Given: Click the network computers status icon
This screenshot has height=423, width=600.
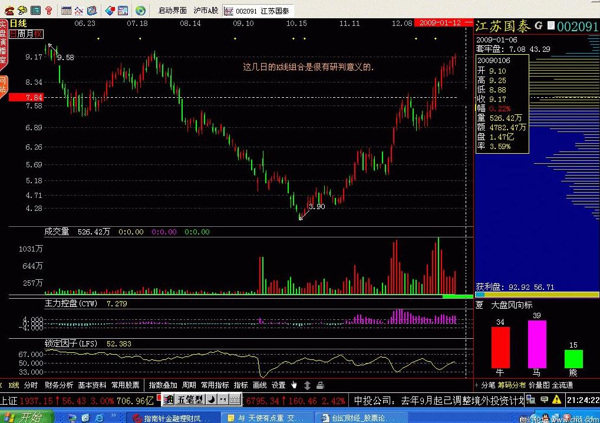Looking at the screenshot, I should click(x=530, y=400).
